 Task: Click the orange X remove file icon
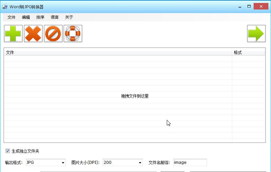click(x=33, y=33)
